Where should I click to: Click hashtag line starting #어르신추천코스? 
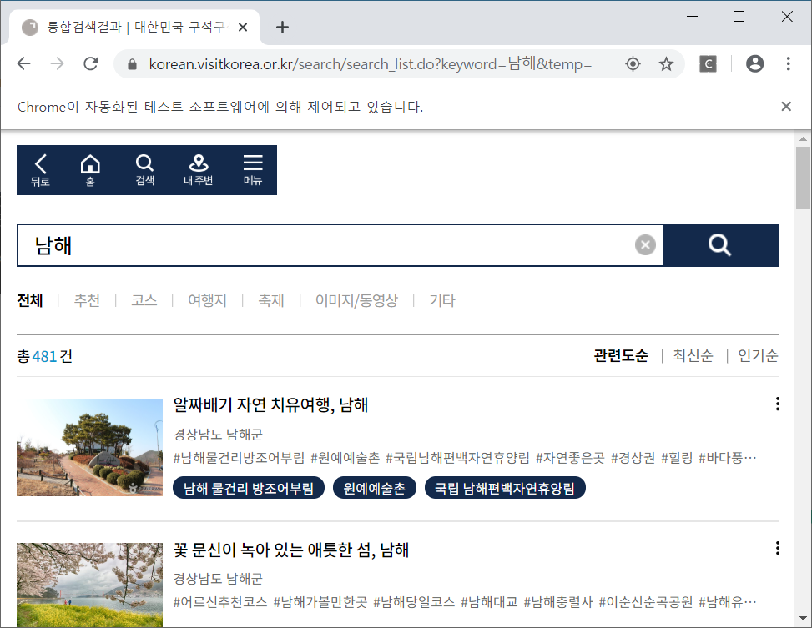tap(465, 602)
